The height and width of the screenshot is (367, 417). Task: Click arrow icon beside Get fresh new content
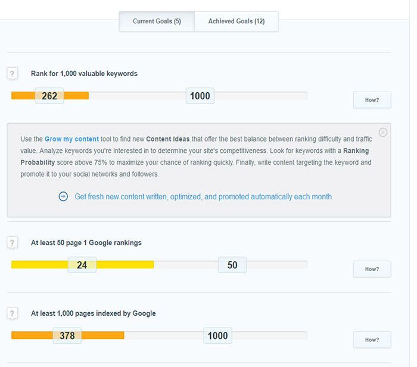pyautogui.click(x=64, y=197)
